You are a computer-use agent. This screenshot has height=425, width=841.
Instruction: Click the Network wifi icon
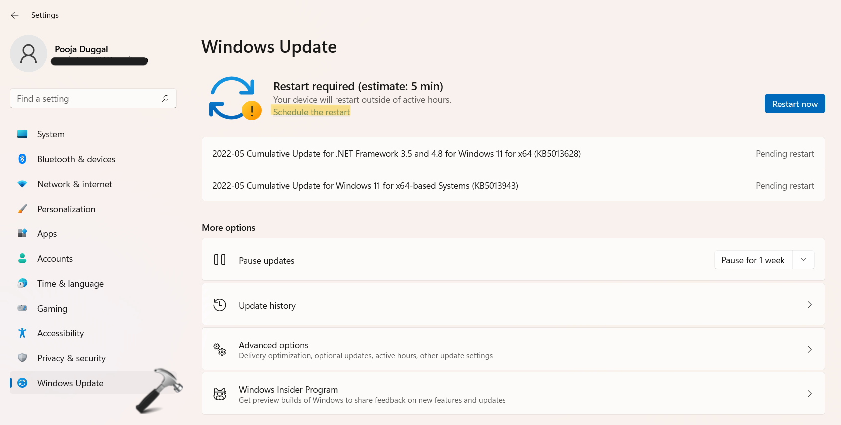[22, 184]
